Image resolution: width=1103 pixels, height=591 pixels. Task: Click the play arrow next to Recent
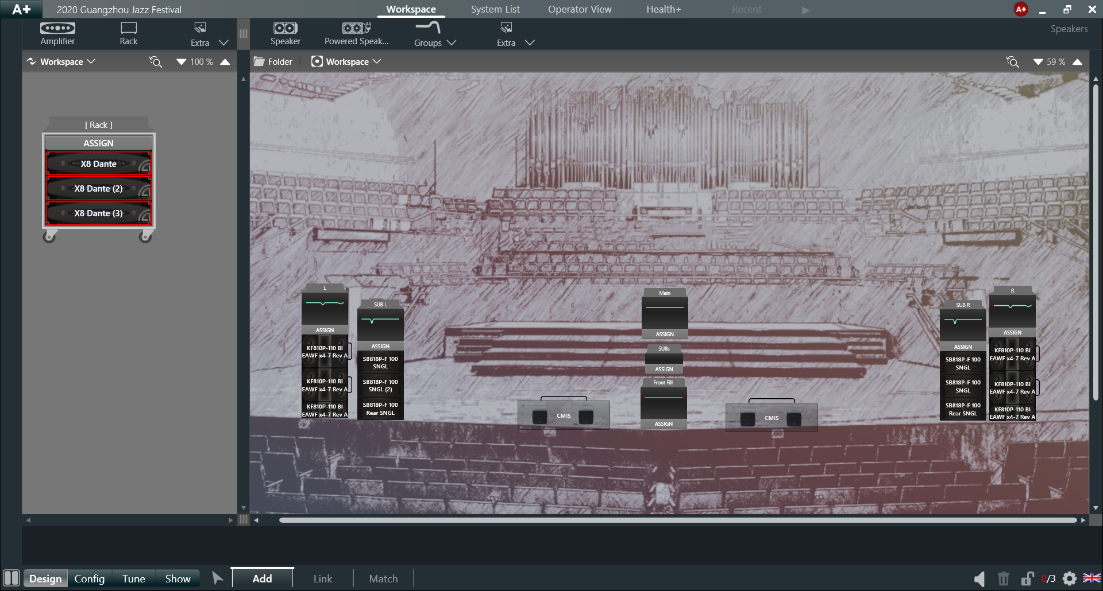pyautogui.click(x=805, y=10)
